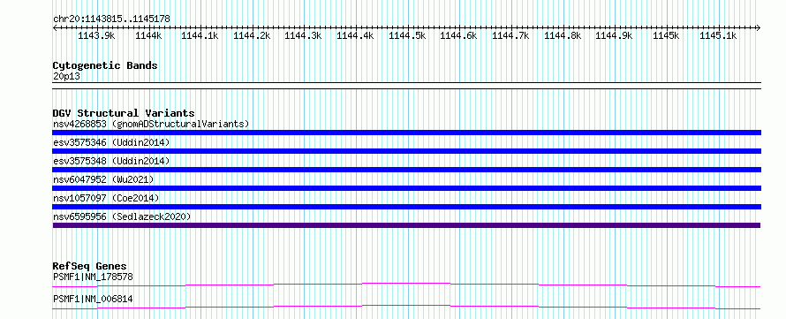Click the 1144.5k ruler tick label
786x319 pixels.
tap(407, 35)
